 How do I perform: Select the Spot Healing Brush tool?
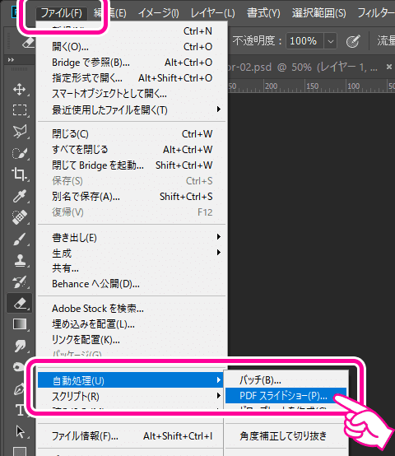click(x=20, y=217)
